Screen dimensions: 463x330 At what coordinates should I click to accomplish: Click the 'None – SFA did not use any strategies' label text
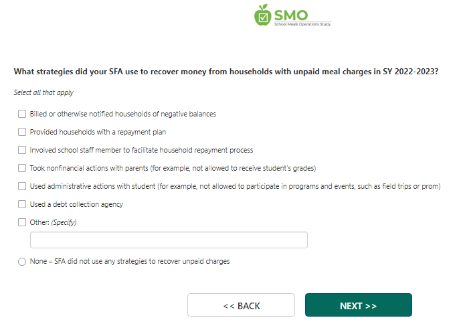click(x=130, y=262)
